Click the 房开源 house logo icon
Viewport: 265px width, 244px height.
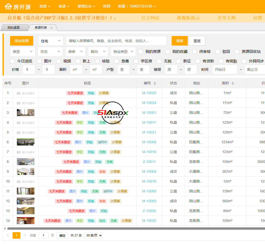[x=8, y=7]
